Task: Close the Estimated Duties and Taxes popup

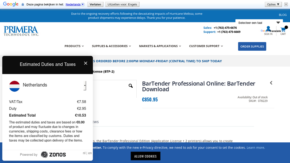Action: click(86, 63)
